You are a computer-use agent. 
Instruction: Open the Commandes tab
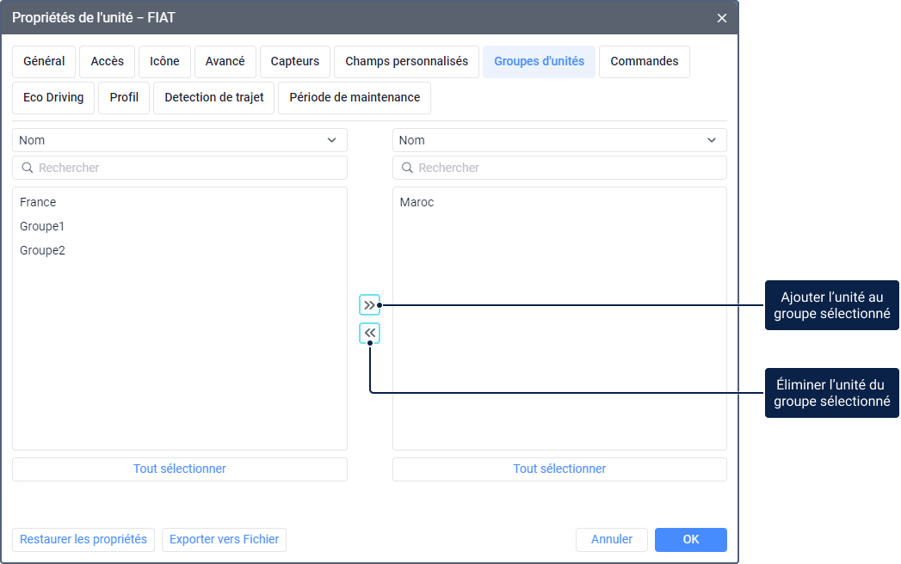pos(644,62)
